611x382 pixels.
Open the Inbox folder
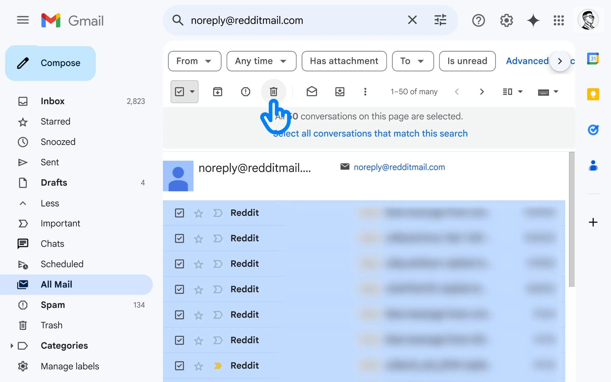(76, 101)
